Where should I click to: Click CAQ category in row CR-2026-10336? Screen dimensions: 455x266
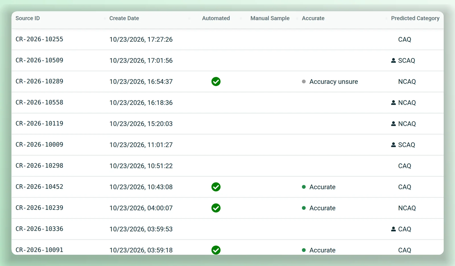pos(405,229)
